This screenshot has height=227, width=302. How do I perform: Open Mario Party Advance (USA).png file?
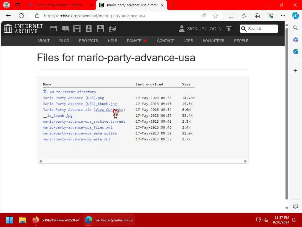pos(73,98)
